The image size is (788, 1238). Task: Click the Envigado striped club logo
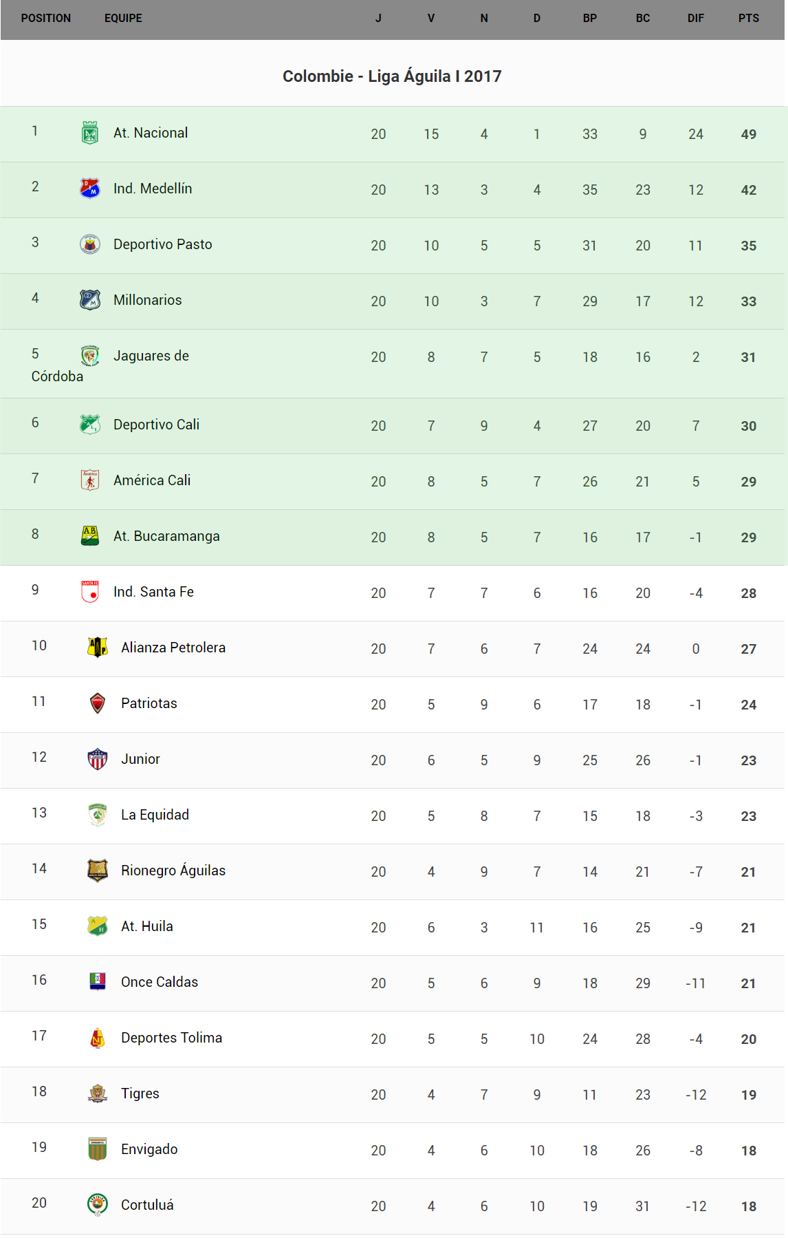point(98,1149)
